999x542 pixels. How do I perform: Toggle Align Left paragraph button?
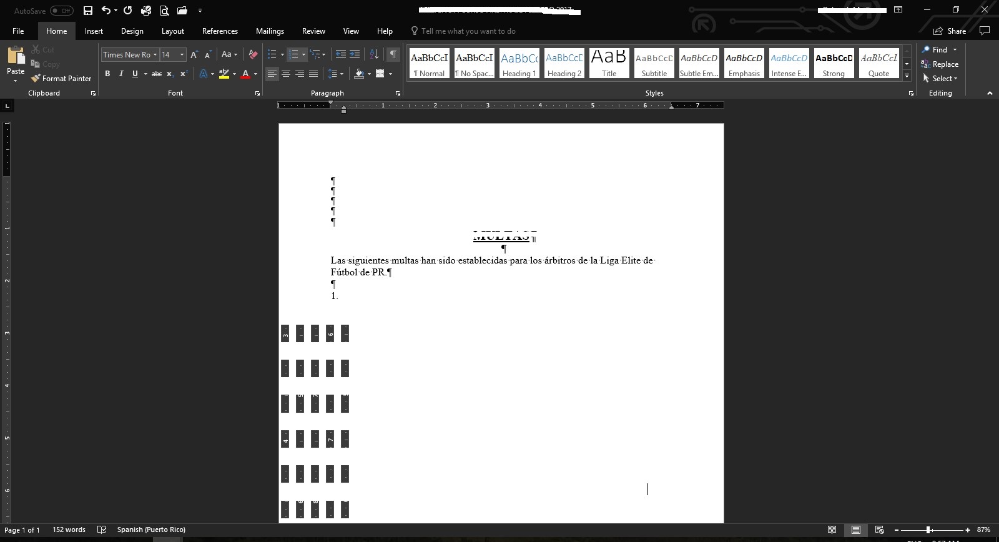click(x=272, y=74)
